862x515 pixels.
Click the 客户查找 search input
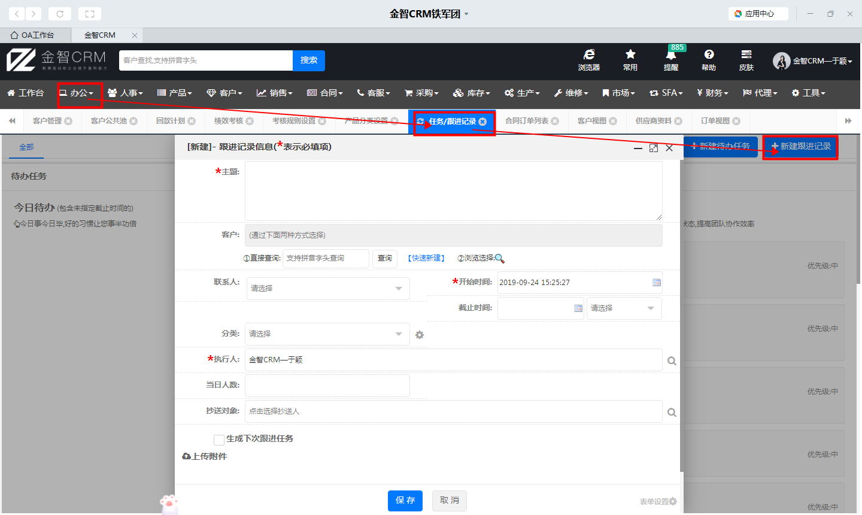(x=206, y=60)
